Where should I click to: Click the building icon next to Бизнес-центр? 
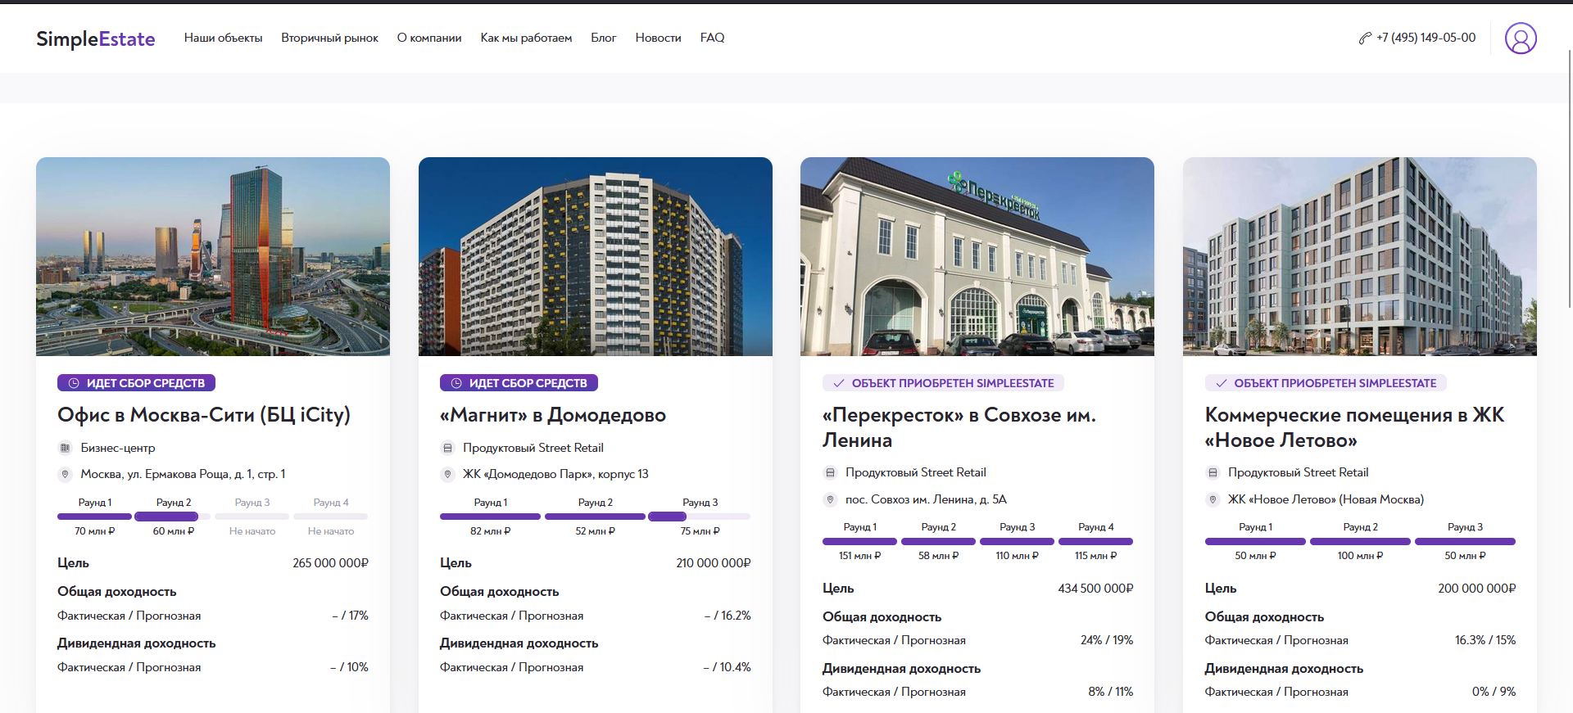click(65, 448)
